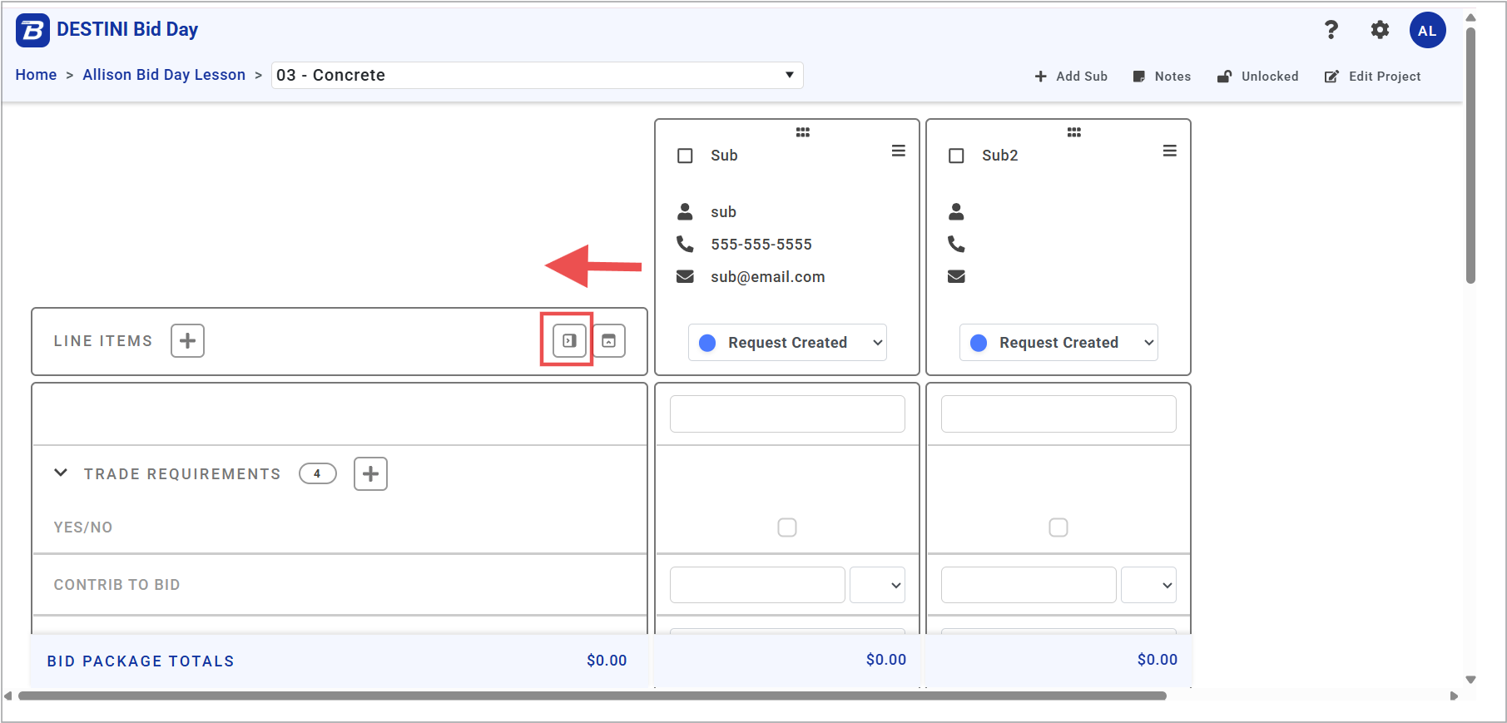The image size is (1507, 723).
Task: Open the 03 - Concrete package dropdown
Action: [537, 75]
